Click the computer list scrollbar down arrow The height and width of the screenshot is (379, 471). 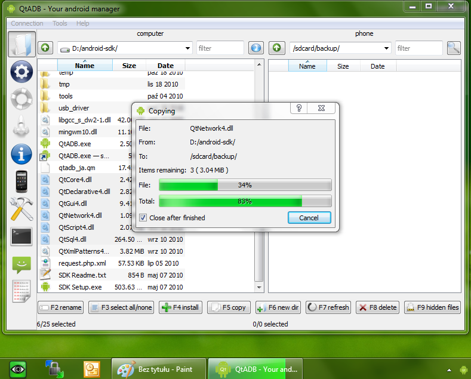click(259, 288)
